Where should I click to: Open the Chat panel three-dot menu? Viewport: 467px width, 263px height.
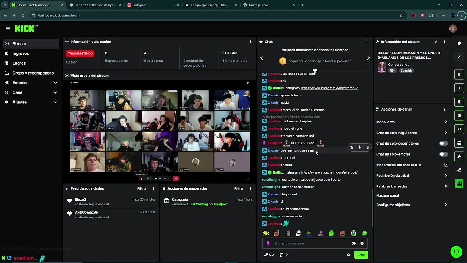click(367, 42)
